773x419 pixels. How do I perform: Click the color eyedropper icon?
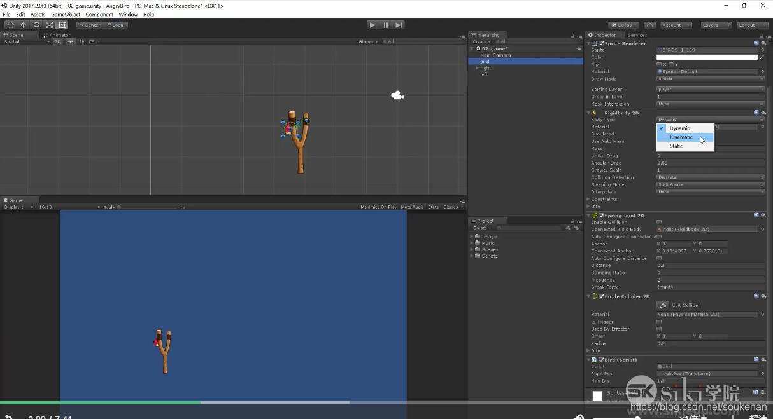(762, 57)
